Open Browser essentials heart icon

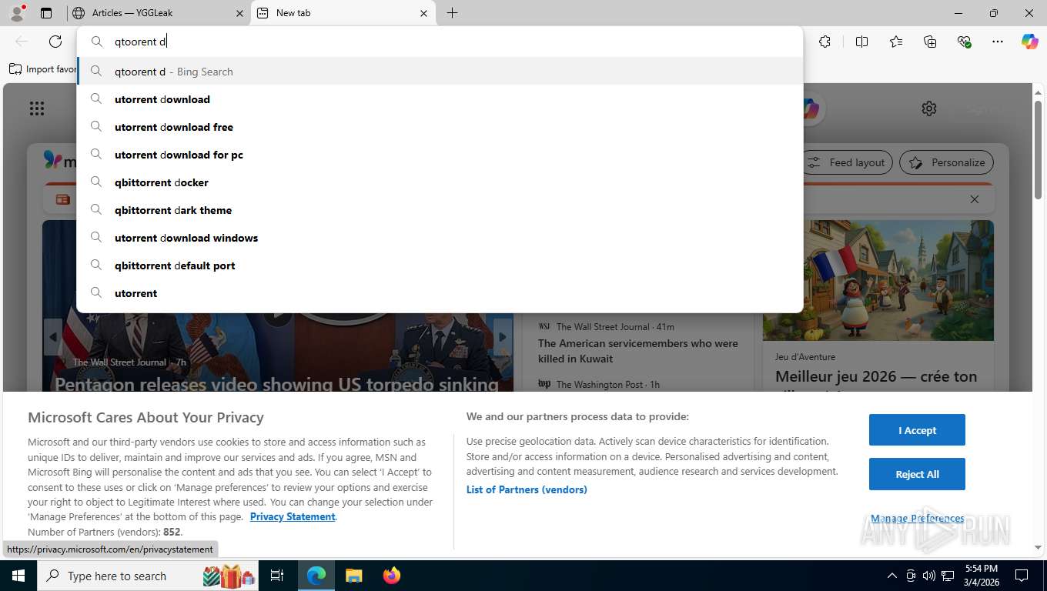tap(964, 42)
